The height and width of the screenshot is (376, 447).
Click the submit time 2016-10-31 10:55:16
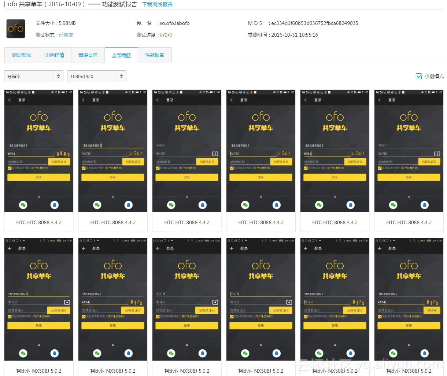[x=295, y=35]
